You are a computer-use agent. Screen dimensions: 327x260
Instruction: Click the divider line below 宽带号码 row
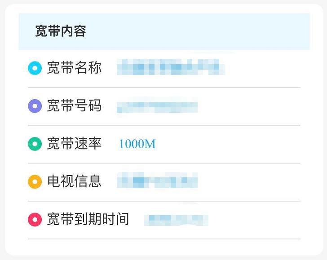(x=164, y=125)
